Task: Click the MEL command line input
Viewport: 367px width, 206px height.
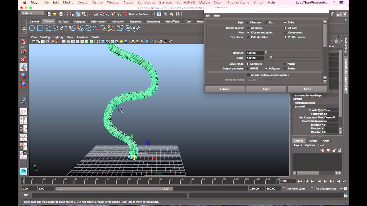Action: tap(109, 195)
